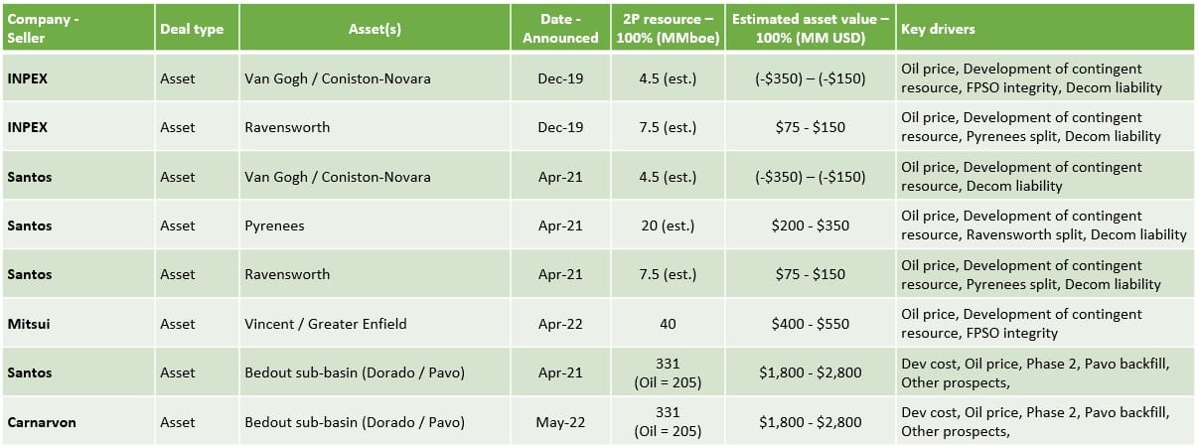The image size is (1199, 446).
Task: Select the "Vincent / Greater Enfield" asset cell
Action: (x=325, y=323)
